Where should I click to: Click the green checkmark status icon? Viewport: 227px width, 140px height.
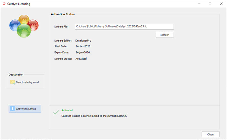click(56, 113)
